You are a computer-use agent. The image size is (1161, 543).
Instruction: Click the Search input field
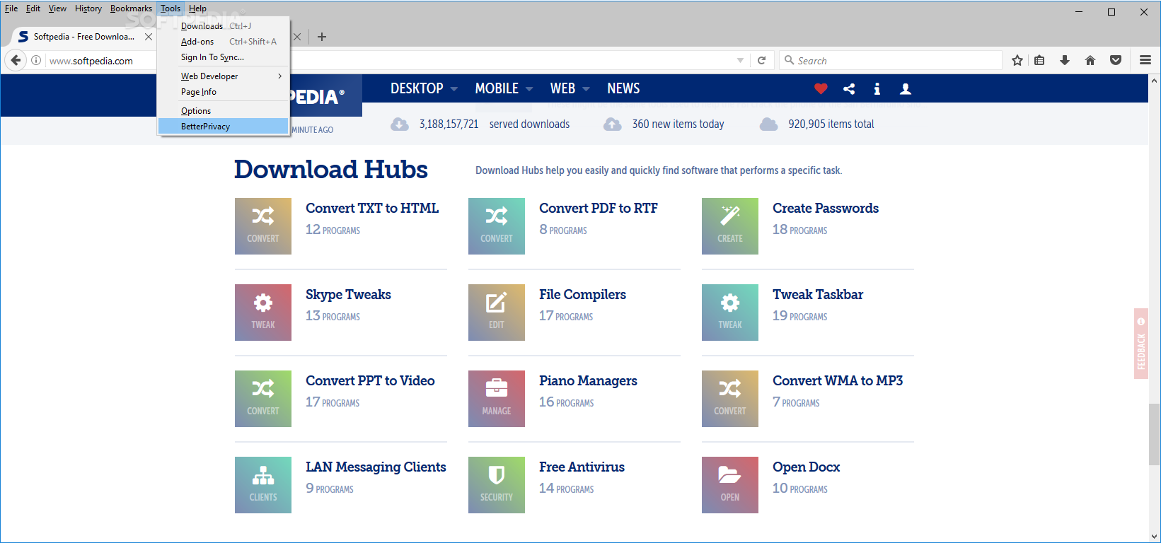point(891,61)
